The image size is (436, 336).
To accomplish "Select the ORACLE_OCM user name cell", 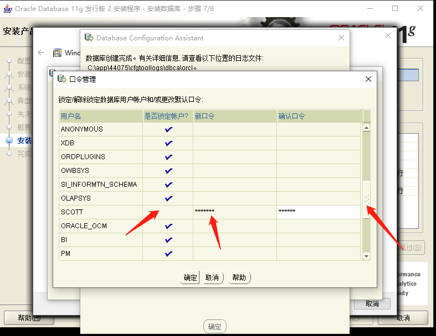I will [x=101, y=226].
